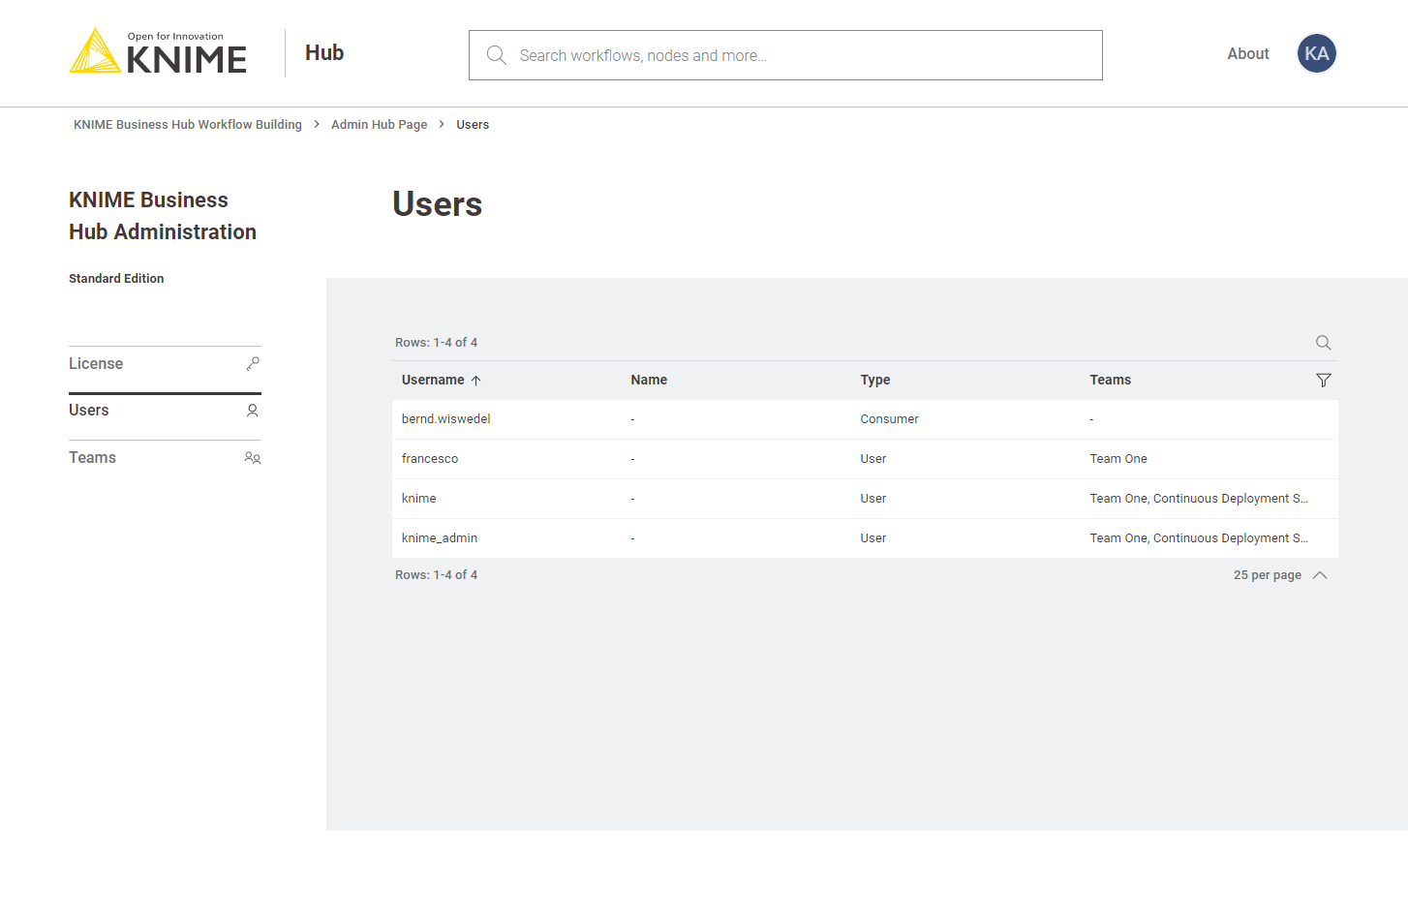
Task: Open the License sidebar section
Action: 96,364
